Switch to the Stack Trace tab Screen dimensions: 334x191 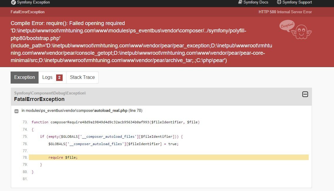[x=82, y=77]
